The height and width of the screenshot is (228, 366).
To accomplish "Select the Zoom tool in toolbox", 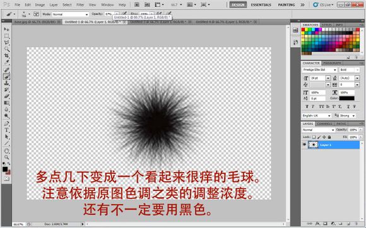I will point(6,157).
